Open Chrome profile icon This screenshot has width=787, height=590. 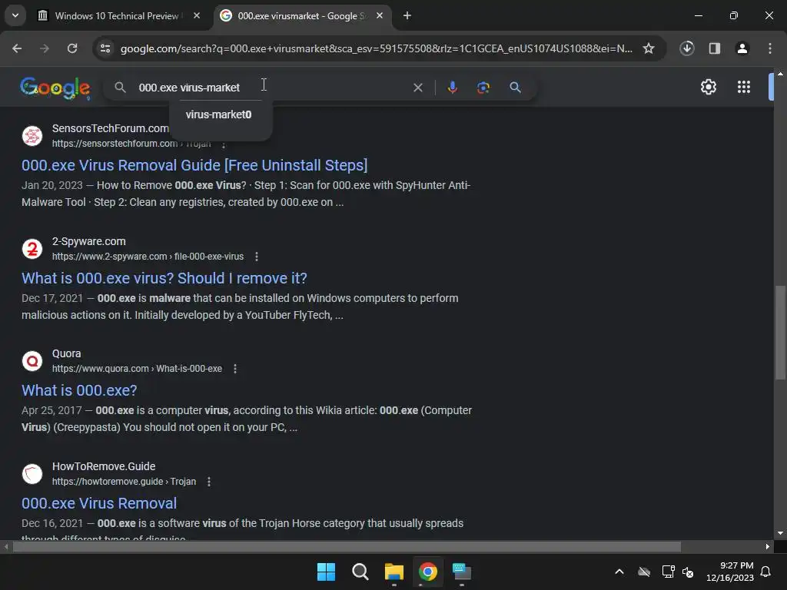(x=742, y=48)
